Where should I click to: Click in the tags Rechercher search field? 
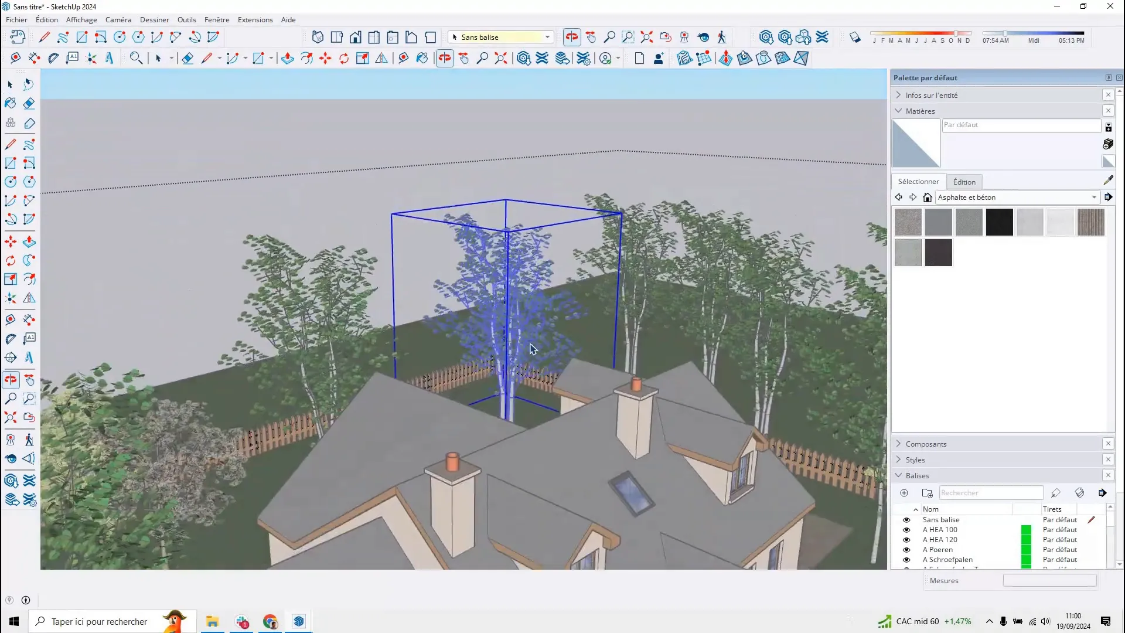(x=991, y=493)
